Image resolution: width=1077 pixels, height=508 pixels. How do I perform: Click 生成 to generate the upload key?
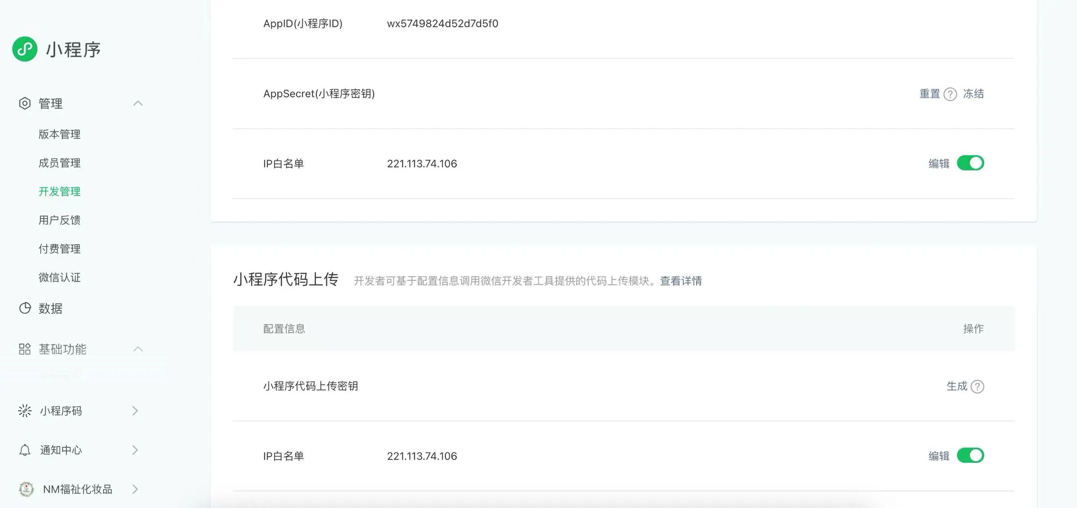pyautogui.click(x=957, y=386)
